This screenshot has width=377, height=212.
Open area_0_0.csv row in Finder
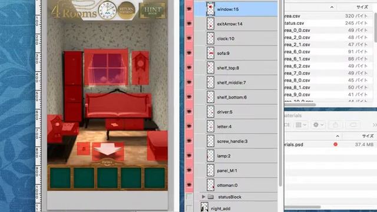329,30
